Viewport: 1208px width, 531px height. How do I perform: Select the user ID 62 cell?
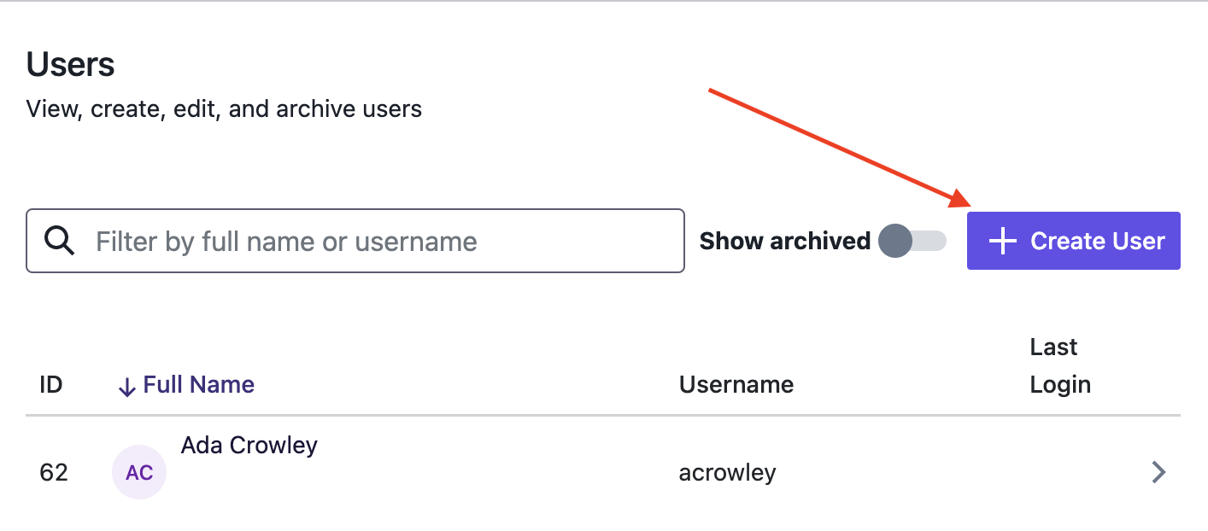54,472
